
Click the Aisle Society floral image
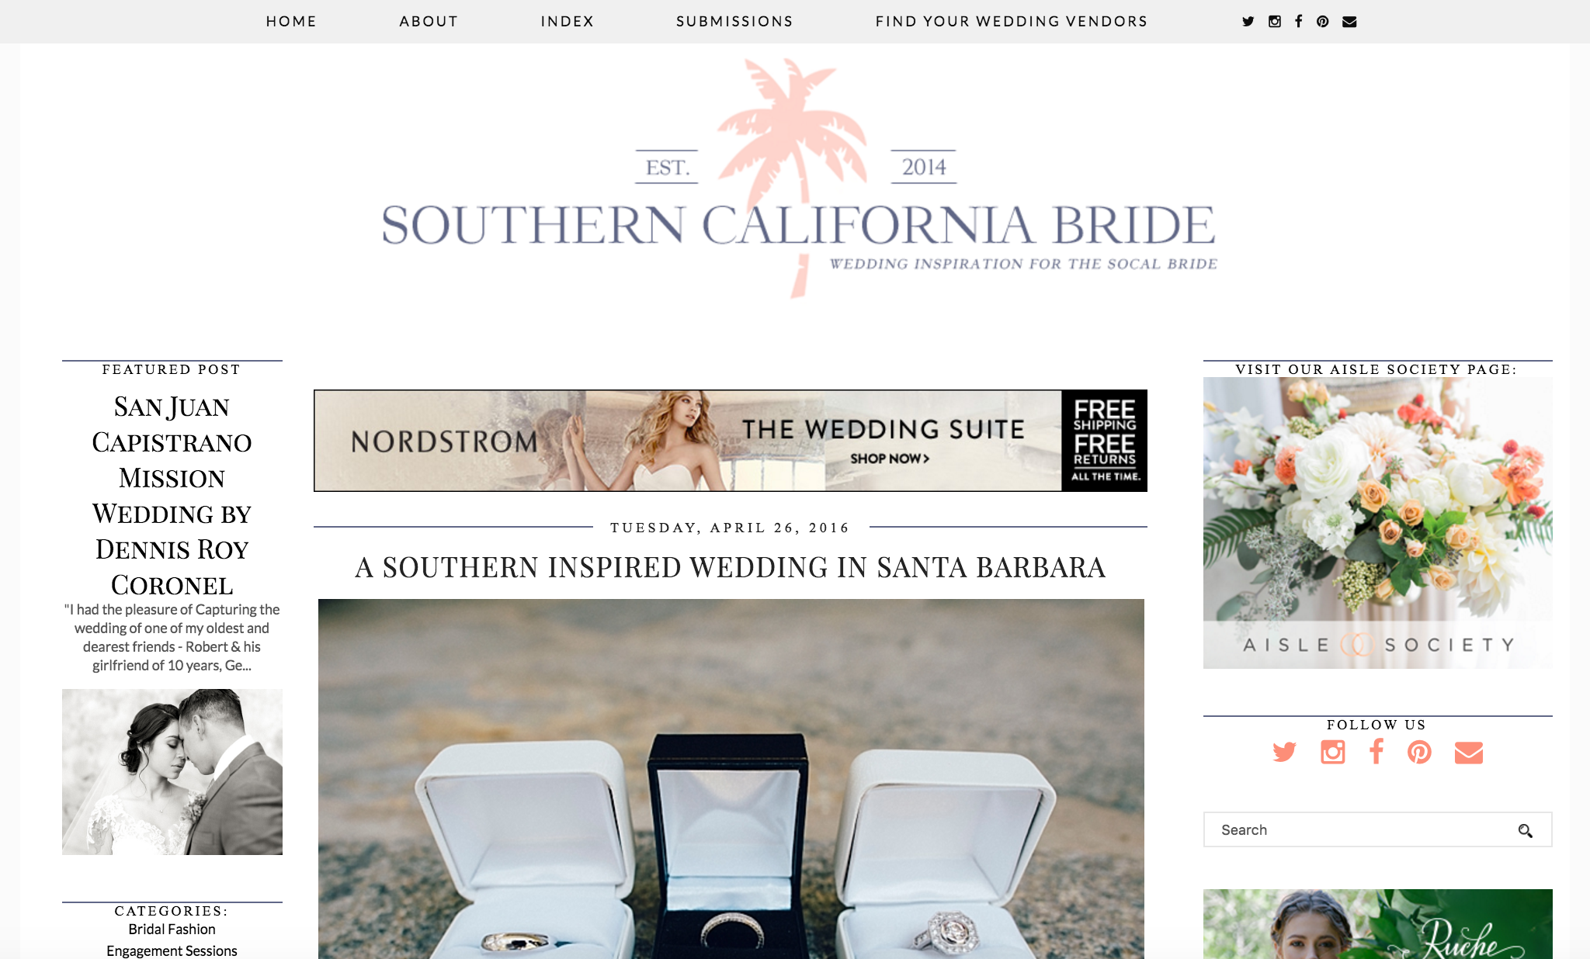coord(1377,523)
